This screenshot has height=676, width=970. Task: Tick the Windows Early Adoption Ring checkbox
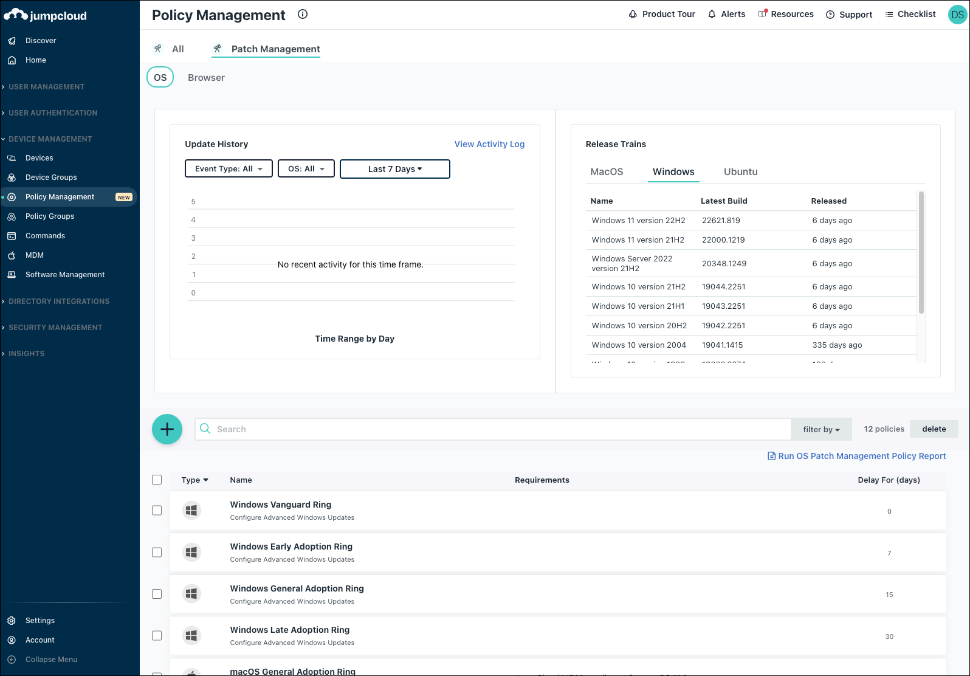157,553
